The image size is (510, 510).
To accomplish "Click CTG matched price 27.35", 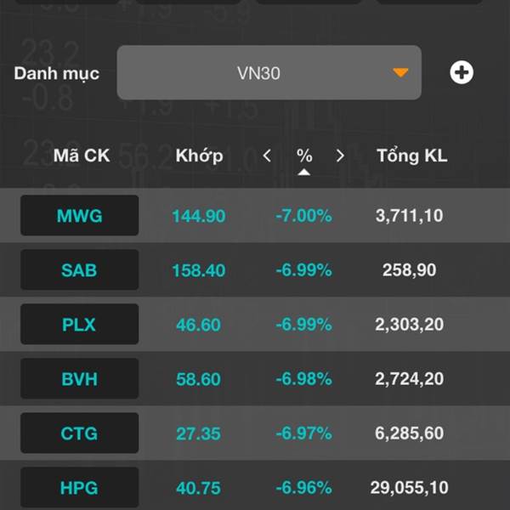I will click(199, 433).
